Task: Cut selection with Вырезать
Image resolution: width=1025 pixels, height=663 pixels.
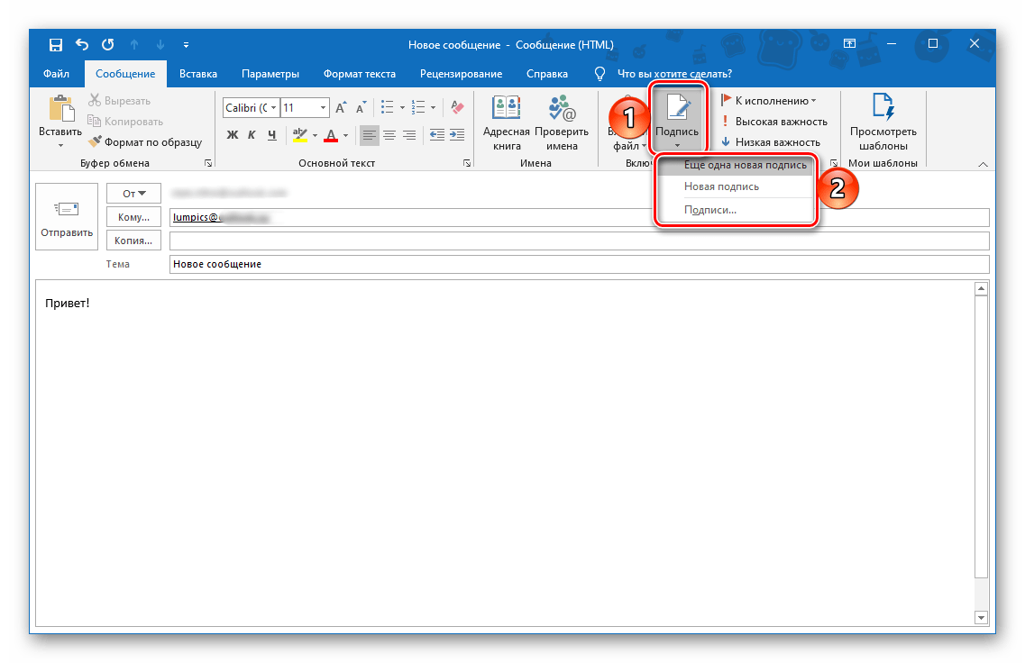Action: tap(120, 101)
